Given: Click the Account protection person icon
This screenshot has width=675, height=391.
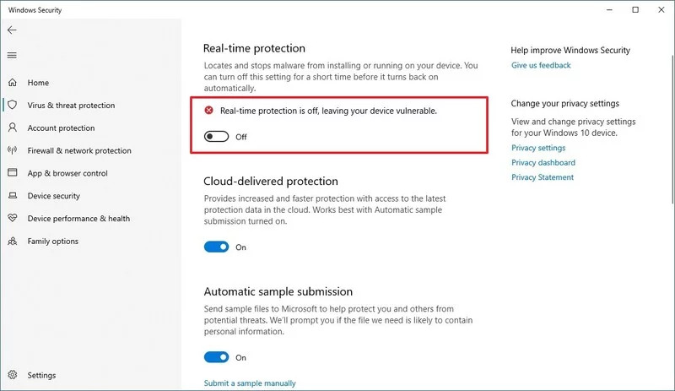Looking at the screenshot, I should [x=12, y=128].
